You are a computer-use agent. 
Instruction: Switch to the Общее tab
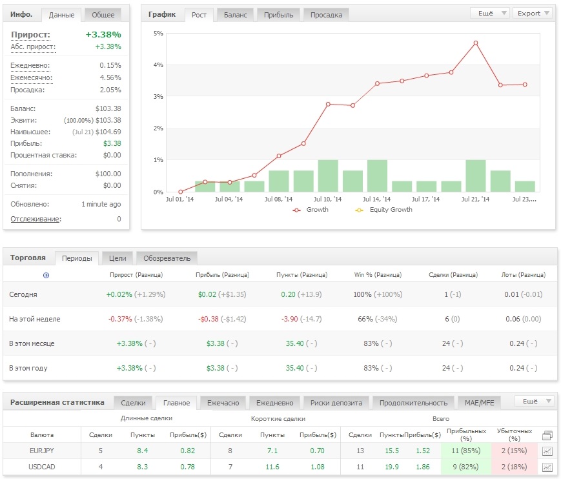coord(103,15)
